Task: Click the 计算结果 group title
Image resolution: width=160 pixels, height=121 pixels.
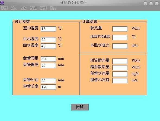Action: click(90, 22)
